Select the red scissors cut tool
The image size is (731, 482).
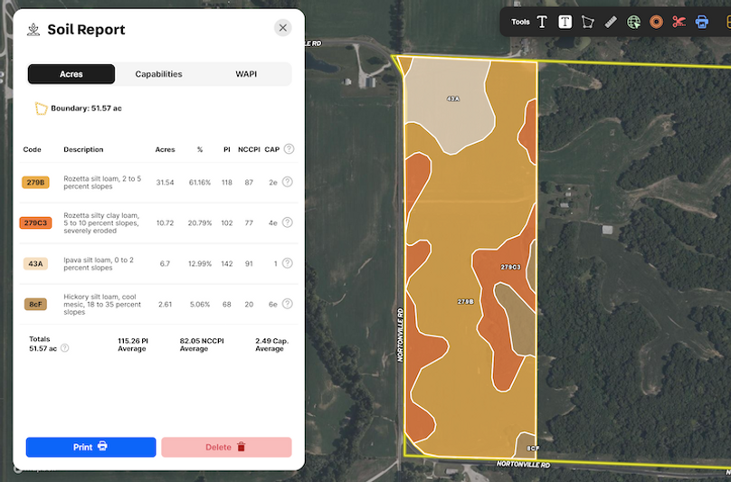679,22
